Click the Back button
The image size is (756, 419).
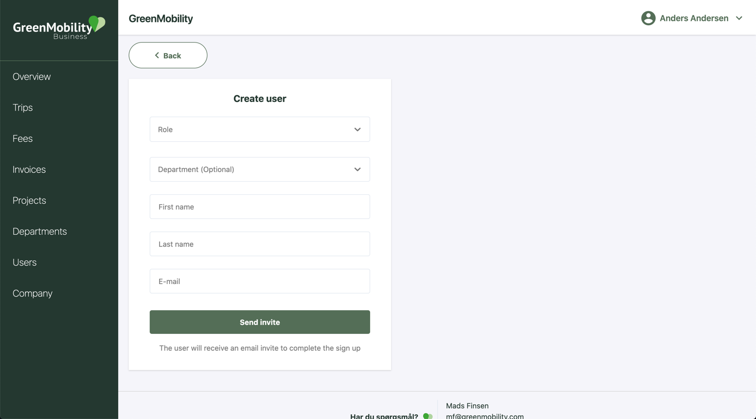pyautogui.click(x=168, y=55)
